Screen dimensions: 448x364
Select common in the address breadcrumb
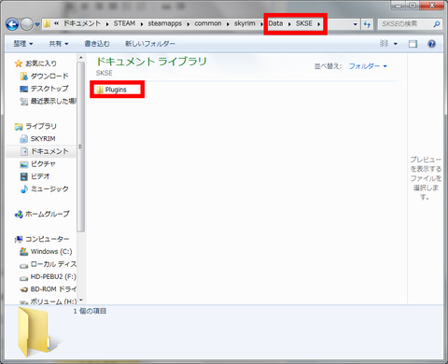208,23
